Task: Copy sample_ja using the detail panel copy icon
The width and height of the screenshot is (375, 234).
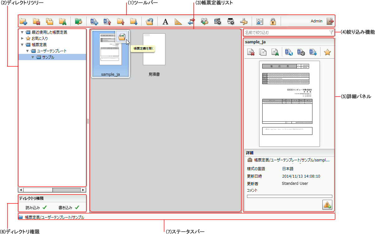Action: click(x=263, y=52)
